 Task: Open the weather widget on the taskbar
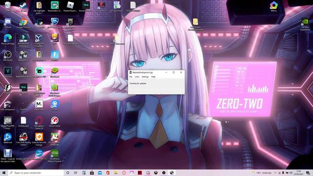tap(262, 173)
